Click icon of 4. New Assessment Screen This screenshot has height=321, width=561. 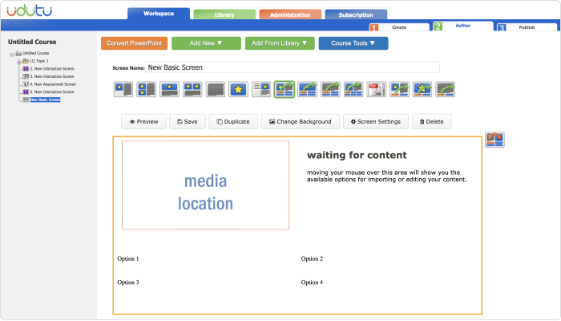[x=26, y=84]
